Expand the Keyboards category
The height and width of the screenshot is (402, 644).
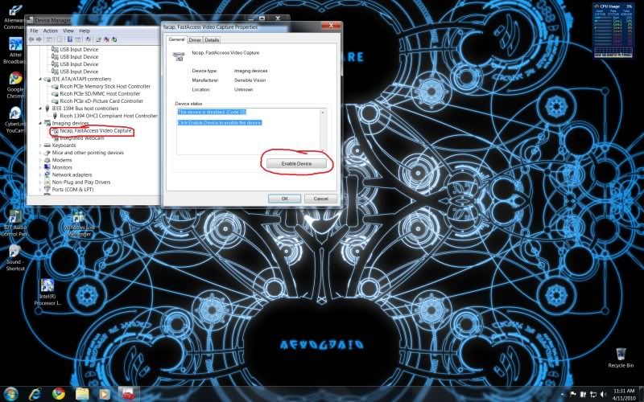40,146
